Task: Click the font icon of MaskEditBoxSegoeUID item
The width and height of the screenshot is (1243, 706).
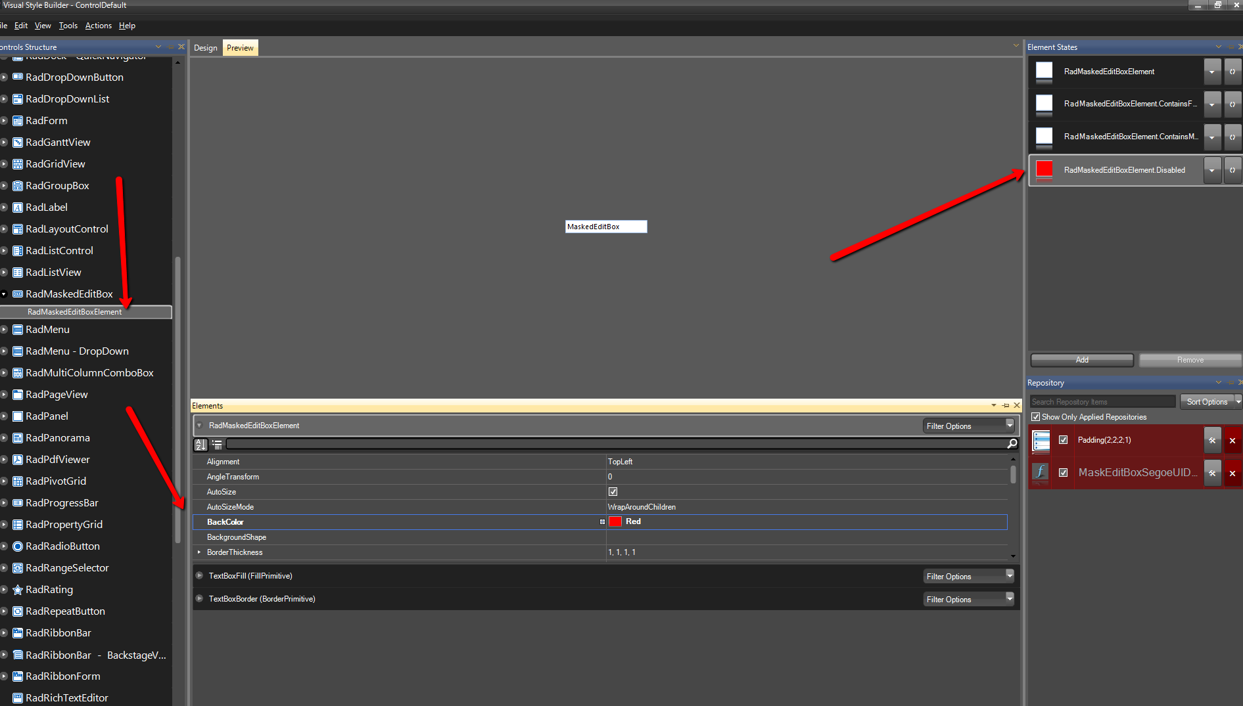Action: pyautogui.click(x=1041, y=472)
